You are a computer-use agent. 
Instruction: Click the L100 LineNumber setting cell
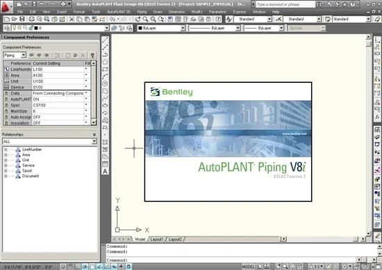coord(58,70)
